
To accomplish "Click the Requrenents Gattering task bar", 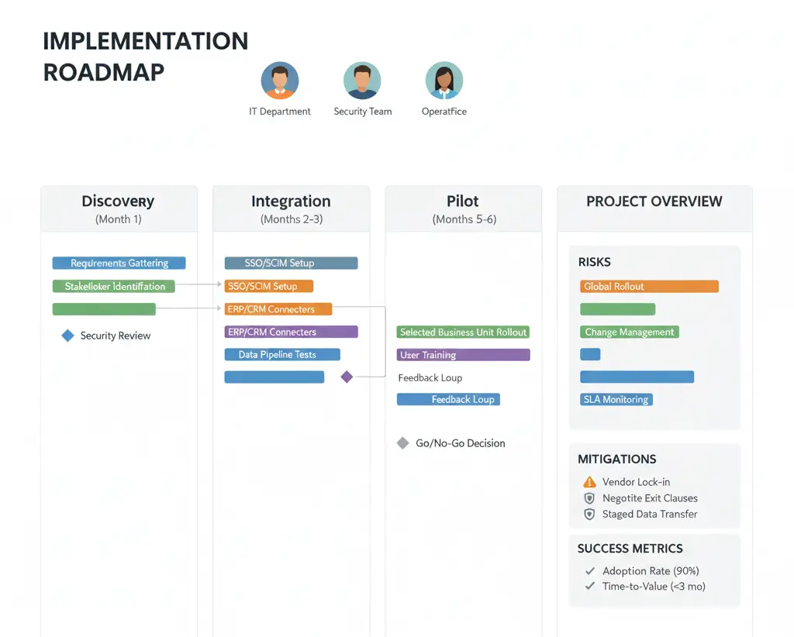I will [x=119, y=263].
